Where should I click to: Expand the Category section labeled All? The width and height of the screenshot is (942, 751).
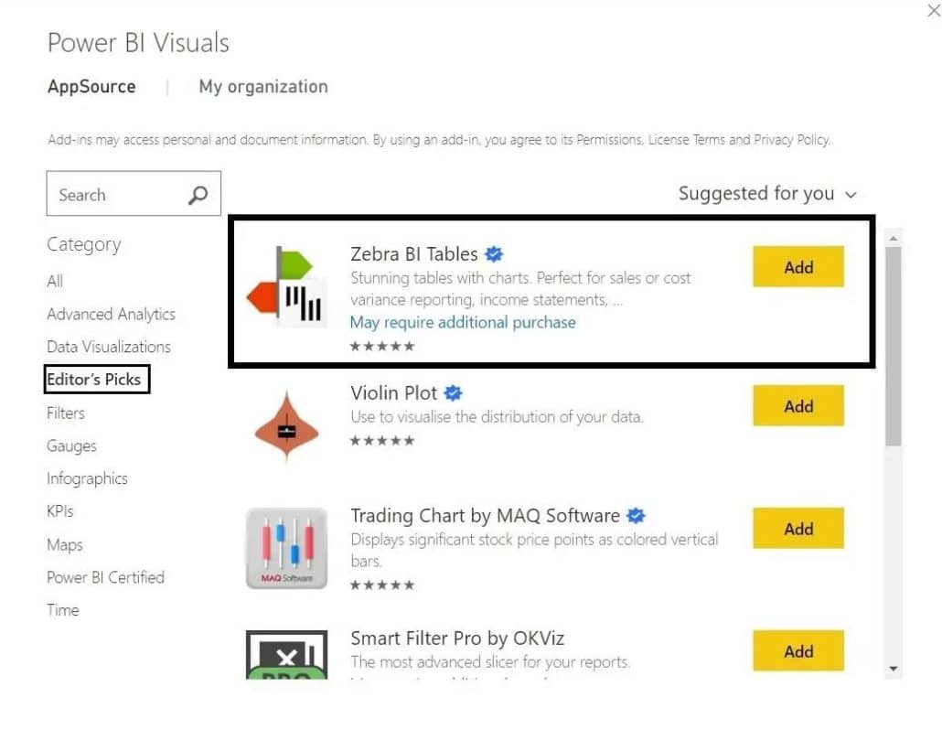[54, 281]
